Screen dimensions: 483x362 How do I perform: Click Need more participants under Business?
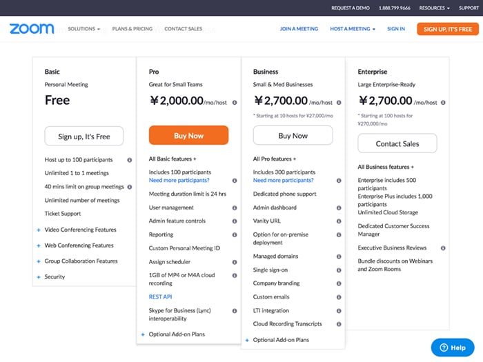click(283, 181)
